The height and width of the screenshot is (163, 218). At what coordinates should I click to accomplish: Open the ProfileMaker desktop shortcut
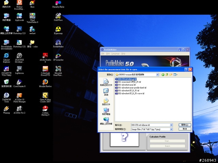click(x=58, y=43)
